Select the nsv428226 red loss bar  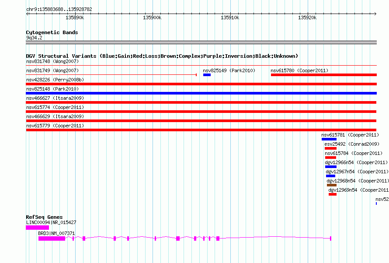(x=201, y=84)
